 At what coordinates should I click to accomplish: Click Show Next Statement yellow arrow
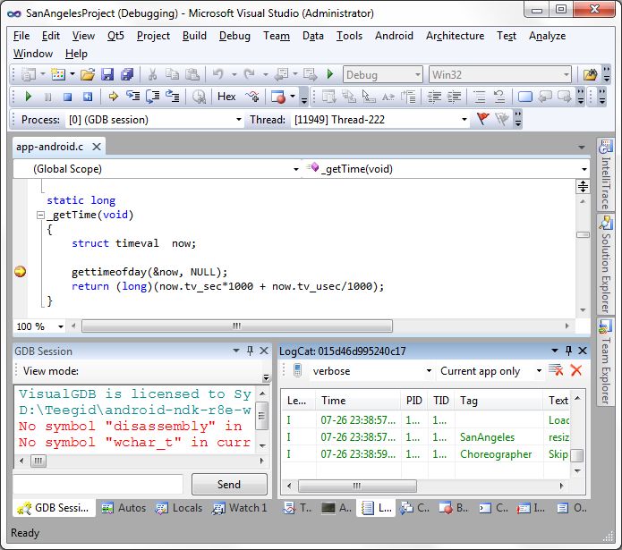pyautogui.click(x=113, y=97)
